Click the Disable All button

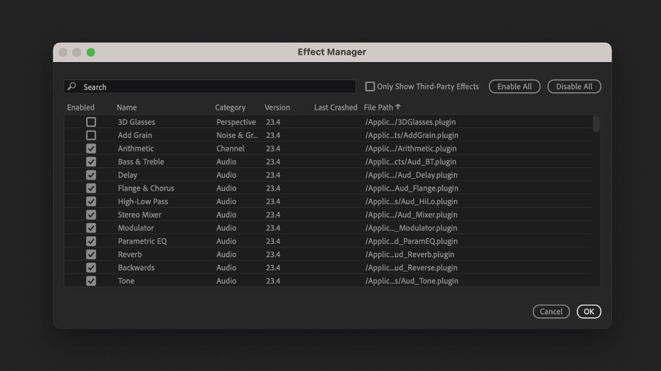click(x=574, y=86)
